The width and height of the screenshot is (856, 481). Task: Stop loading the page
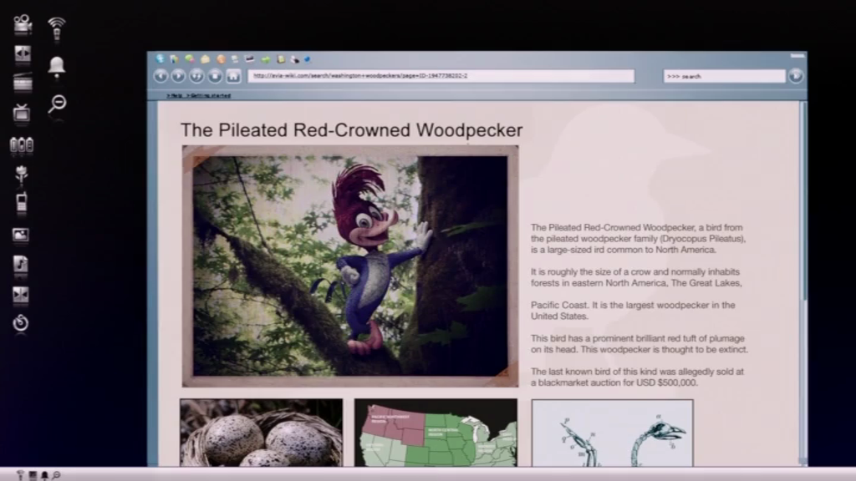click(x=215, y=76)
